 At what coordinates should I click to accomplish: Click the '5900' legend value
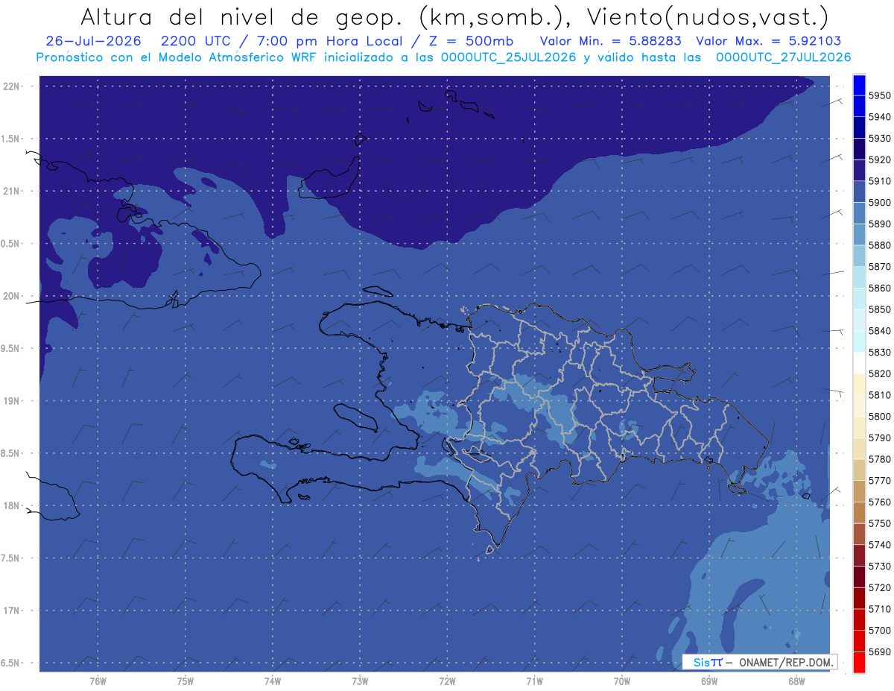click(x=880, y=203)
